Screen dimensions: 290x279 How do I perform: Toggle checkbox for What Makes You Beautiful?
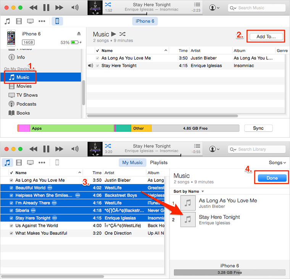(11, 233)
